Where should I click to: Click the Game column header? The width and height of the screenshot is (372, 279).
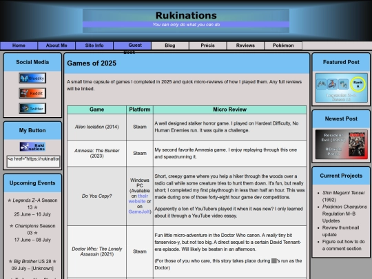pyautogui.click(x=97, y=110)
